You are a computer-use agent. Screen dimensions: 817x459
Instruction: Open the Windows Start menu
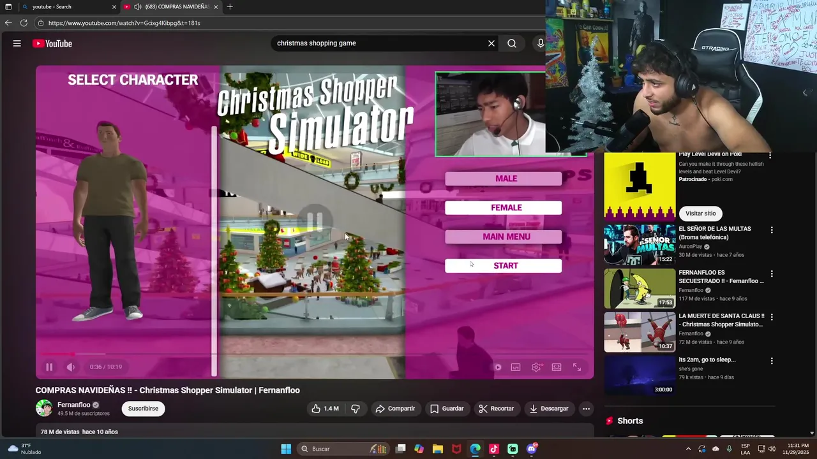[286, 449]
